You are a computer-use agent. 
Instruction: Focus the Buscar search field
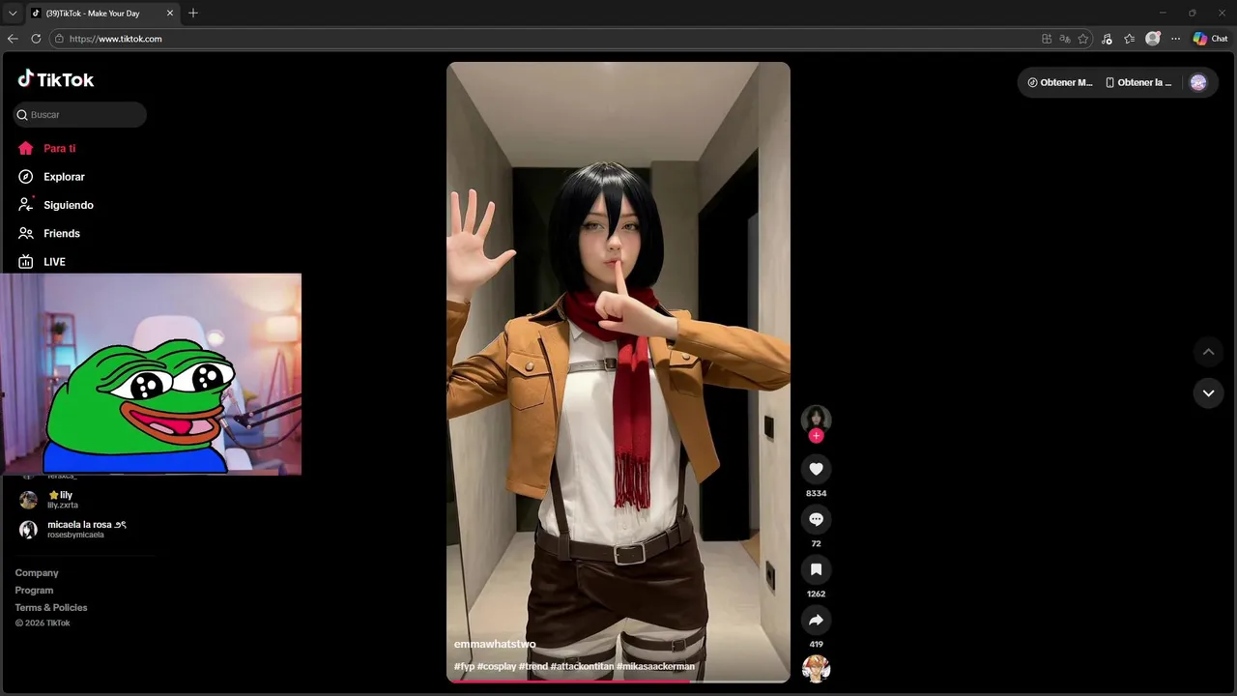pos(79,114)
